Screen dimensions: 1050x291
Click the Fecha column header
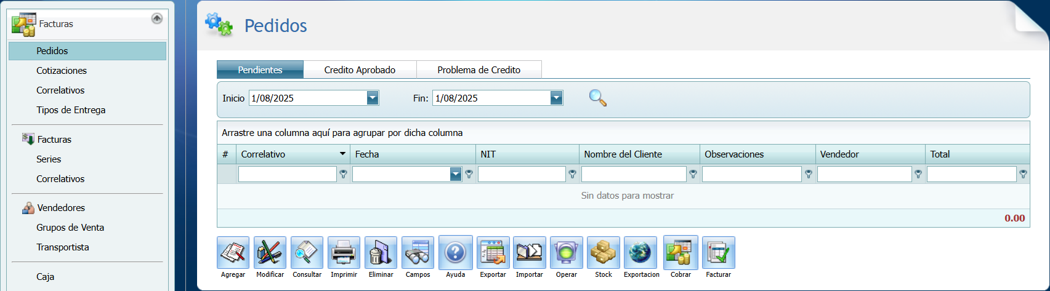pos(413,154)
